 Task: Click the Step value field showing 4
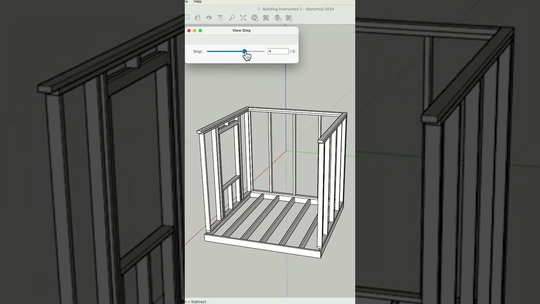(278, 51)
